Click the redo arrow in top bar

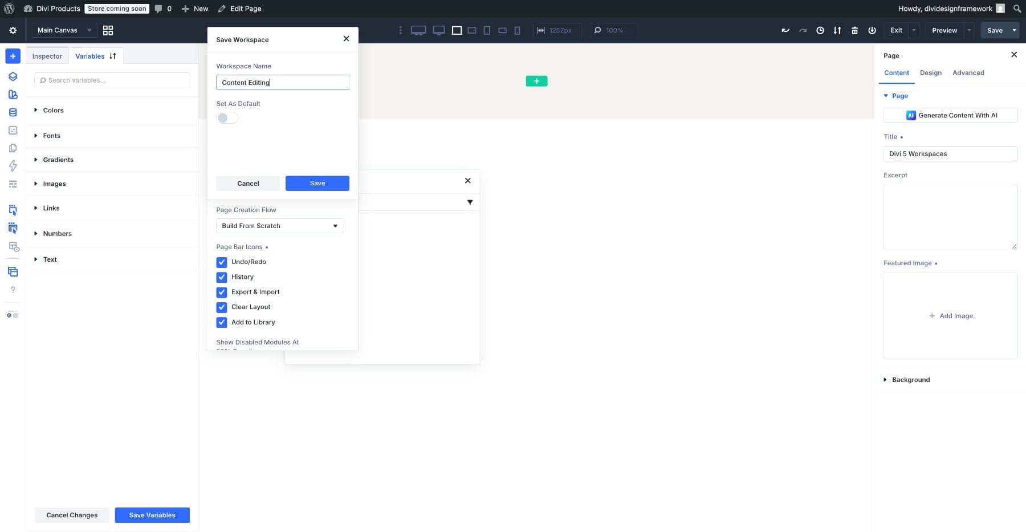803,30
